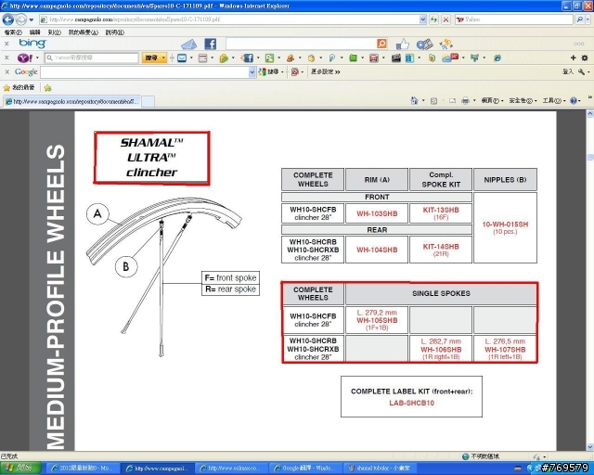Screen dimensions: 594x475
Task: Go forward with the browser Forward arrow
Action: click(x=20, y=19)
